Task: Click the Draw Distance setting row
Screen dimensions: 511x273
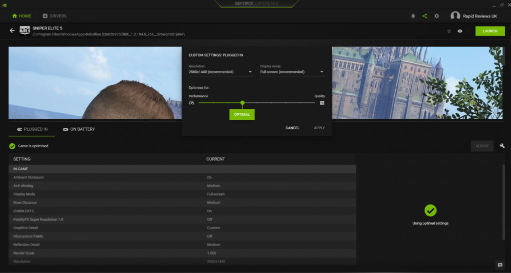Action: point(182,203)
